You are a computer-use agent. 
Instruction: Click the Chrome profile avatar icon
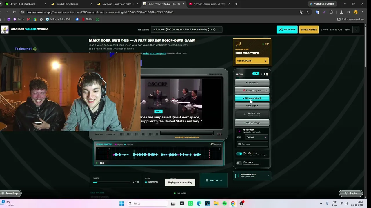[355, 12]
